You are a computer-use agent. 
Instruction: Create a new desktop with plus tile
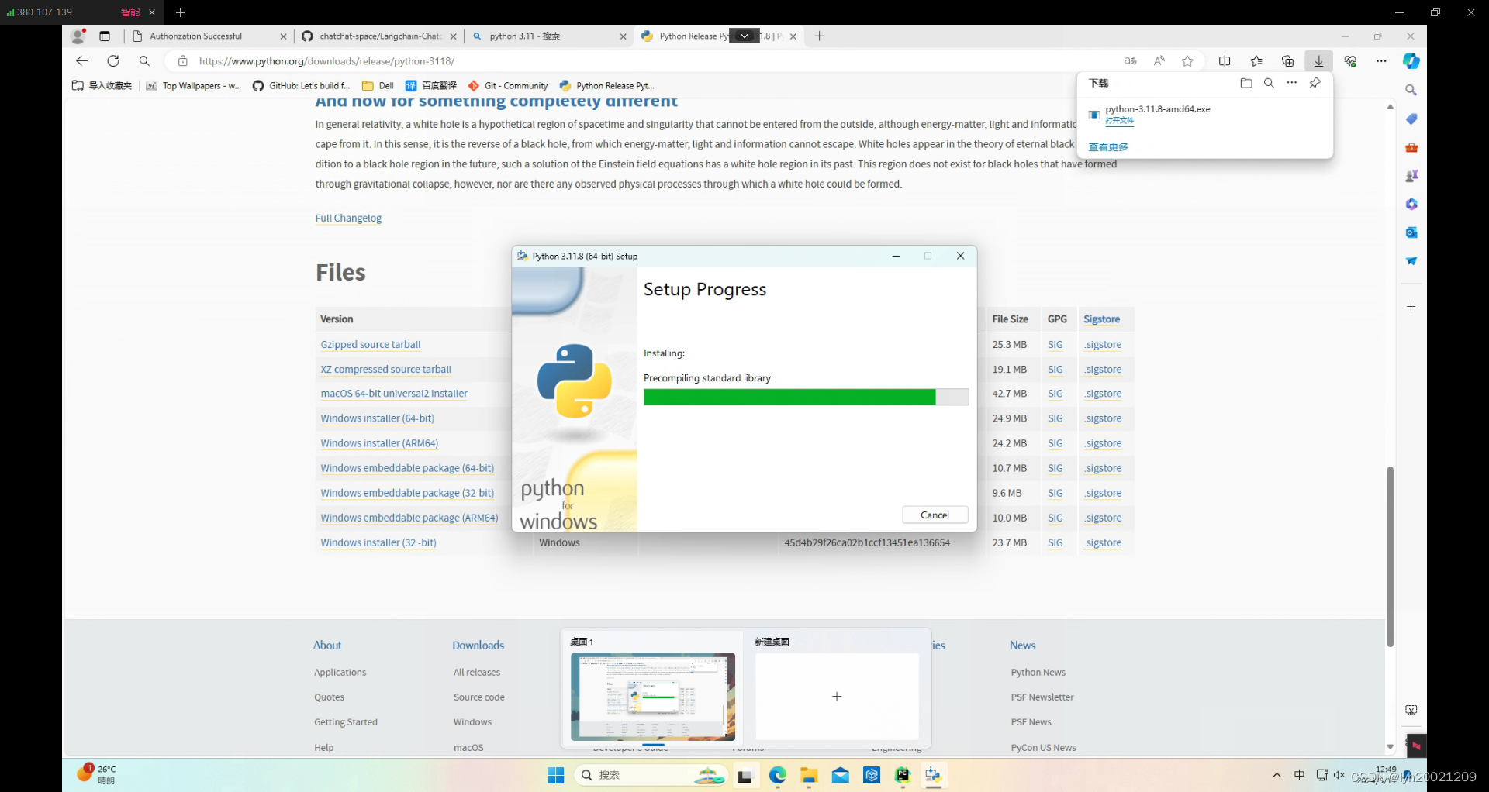coord(837,696)
